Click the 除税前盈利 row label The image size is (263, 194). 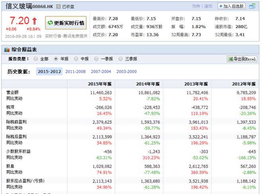click(x=16, y=122)
